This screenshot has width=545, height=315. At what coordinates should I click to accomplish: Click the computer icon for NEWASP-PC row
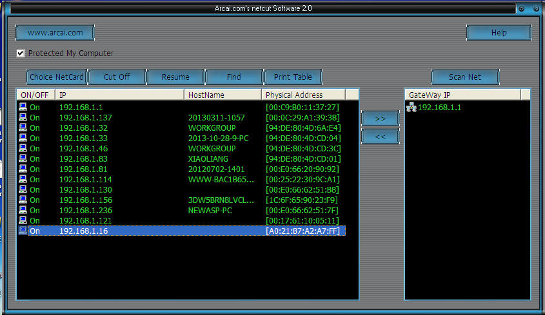tap(23, 210)
